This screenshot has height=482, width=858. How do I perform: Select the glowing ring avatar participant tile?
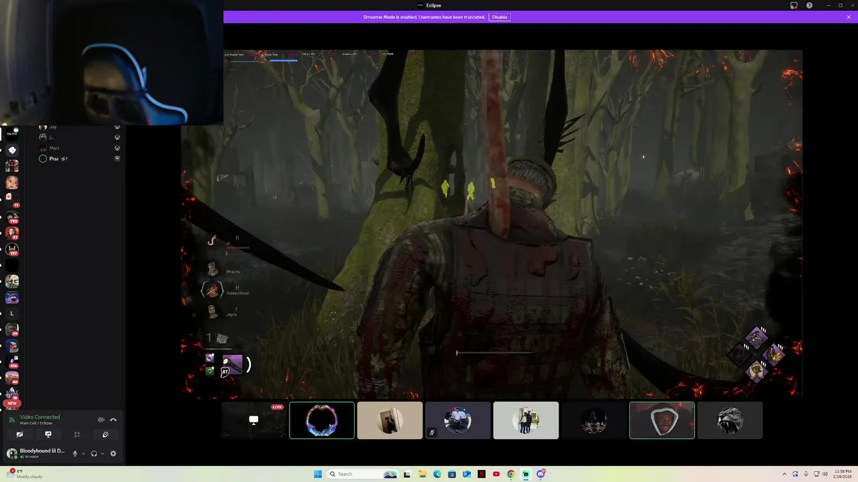coord(322,420)
